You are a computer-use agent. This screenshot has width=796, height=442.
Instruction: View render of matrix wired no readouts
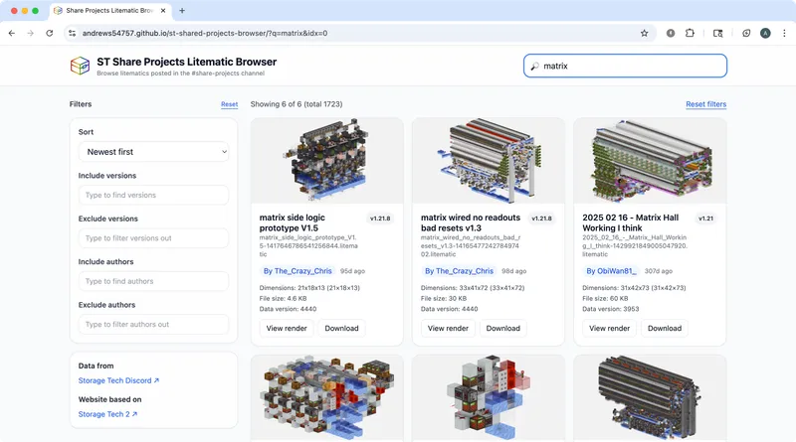pyautogui.click(x=448, y=328)
